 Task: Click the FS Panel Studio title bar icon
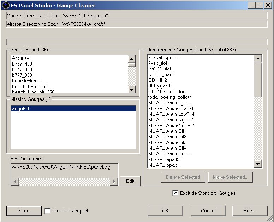(x=5, y=5)
